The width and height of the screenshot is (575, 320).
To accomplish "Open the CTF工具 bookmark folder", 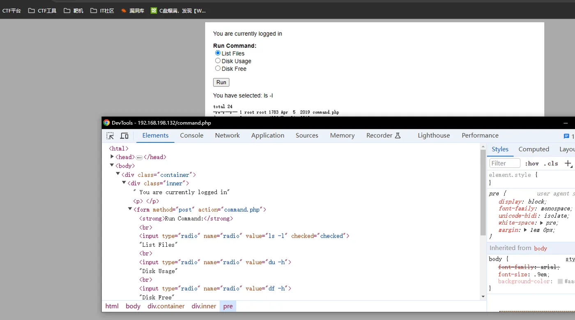I will click(x=42, y=11).
